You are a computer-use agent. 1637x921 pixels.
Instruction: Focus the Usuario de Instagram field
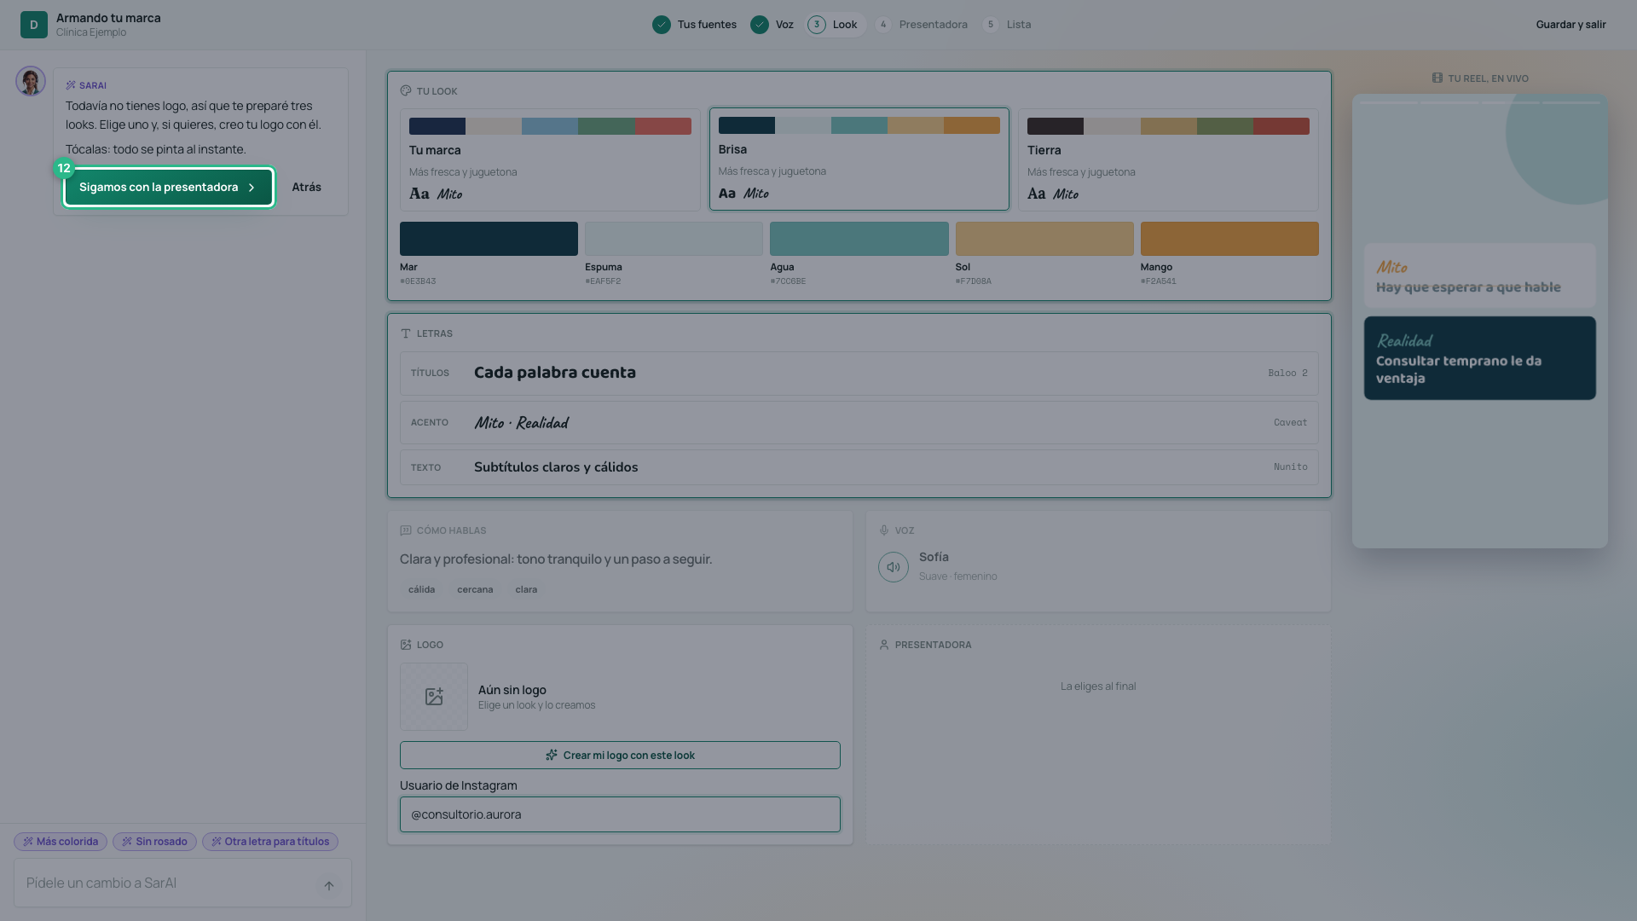[620, 814]
